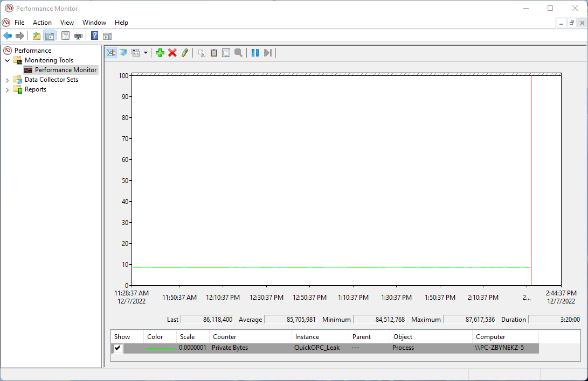The width and height of the screenshot is (588, 381).
Task: Sort by the Counter column header
Action: 224,337
